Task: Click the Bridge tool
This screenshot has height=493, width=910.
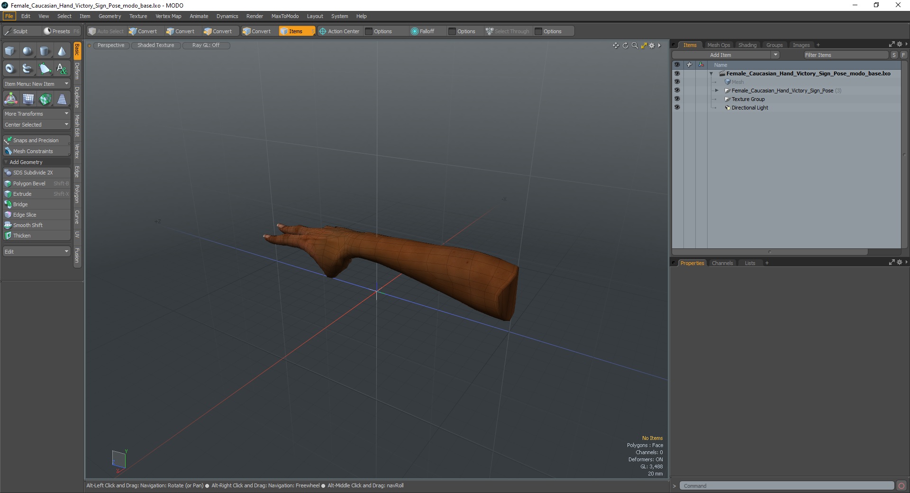Action: tap(36, 204)
